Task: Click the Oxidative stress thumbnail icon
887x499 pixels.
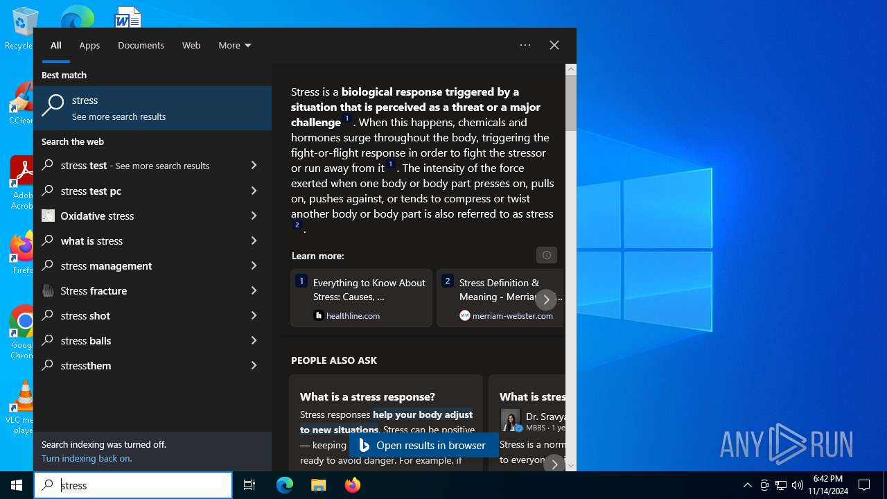Action: [48, 216]
